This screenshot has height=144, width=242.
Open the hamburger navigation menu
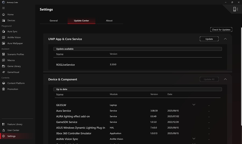point(3,8)
